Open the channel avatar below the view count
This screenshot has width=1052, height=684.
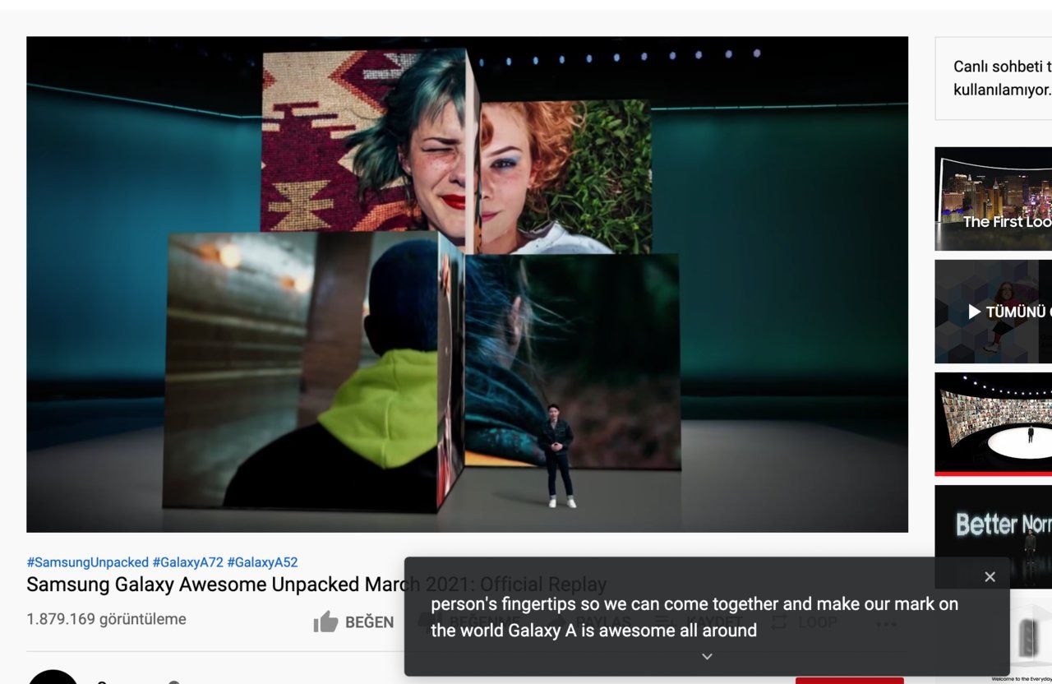click(x=53, y=677)
